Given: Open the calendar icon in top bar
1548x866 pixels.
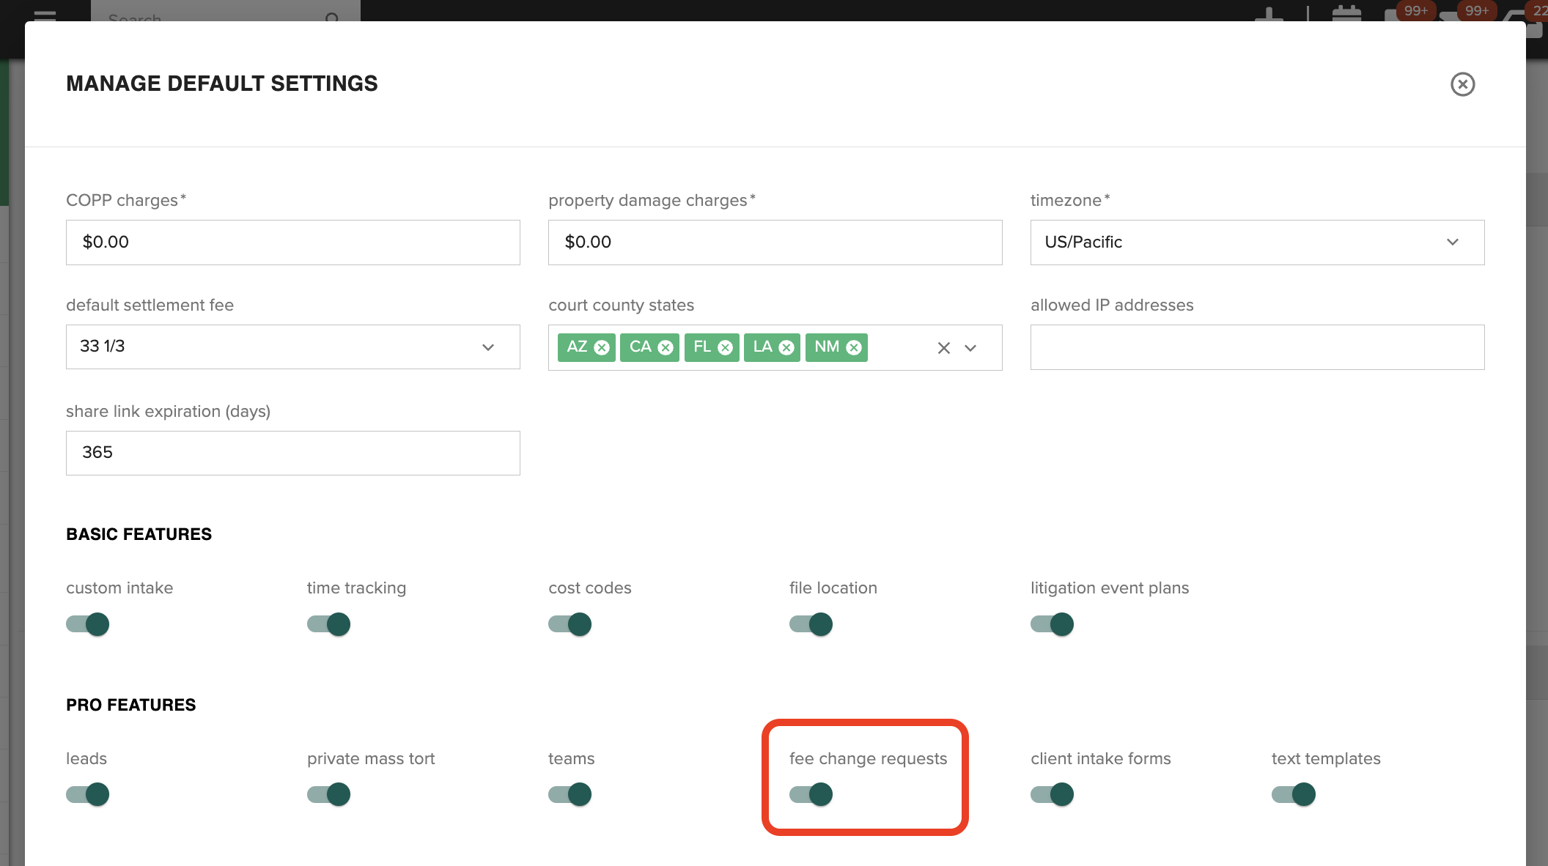Looking at the screenshot, I should [1346, 13].
